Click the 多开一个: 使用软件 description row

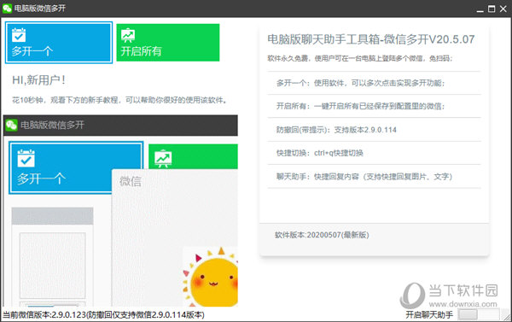pyautogui.click(x=374, y=83)
